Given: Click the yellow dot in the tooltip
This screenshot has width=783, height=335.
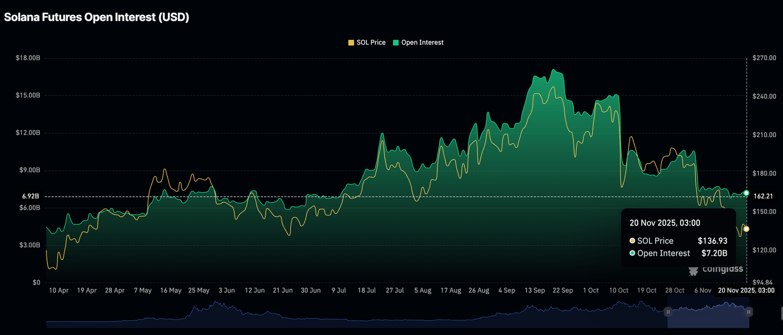Looking at the screenshot, I should 633,241.
